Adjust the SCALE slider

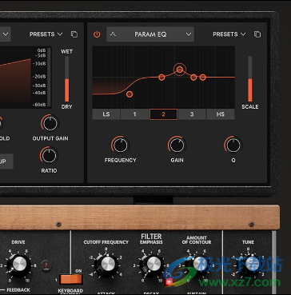click(250, 79)
